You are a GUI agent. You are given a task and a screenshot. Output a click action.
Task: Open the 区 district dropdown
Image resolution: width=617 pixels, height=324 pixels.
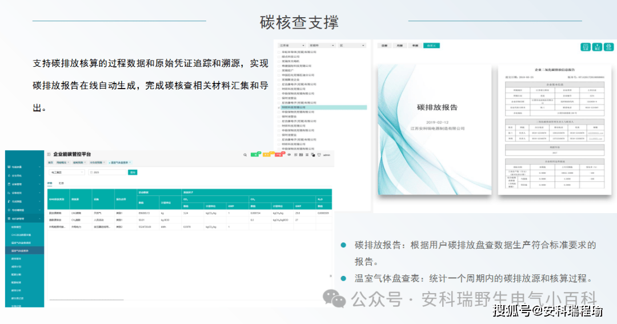pos(352,46)
